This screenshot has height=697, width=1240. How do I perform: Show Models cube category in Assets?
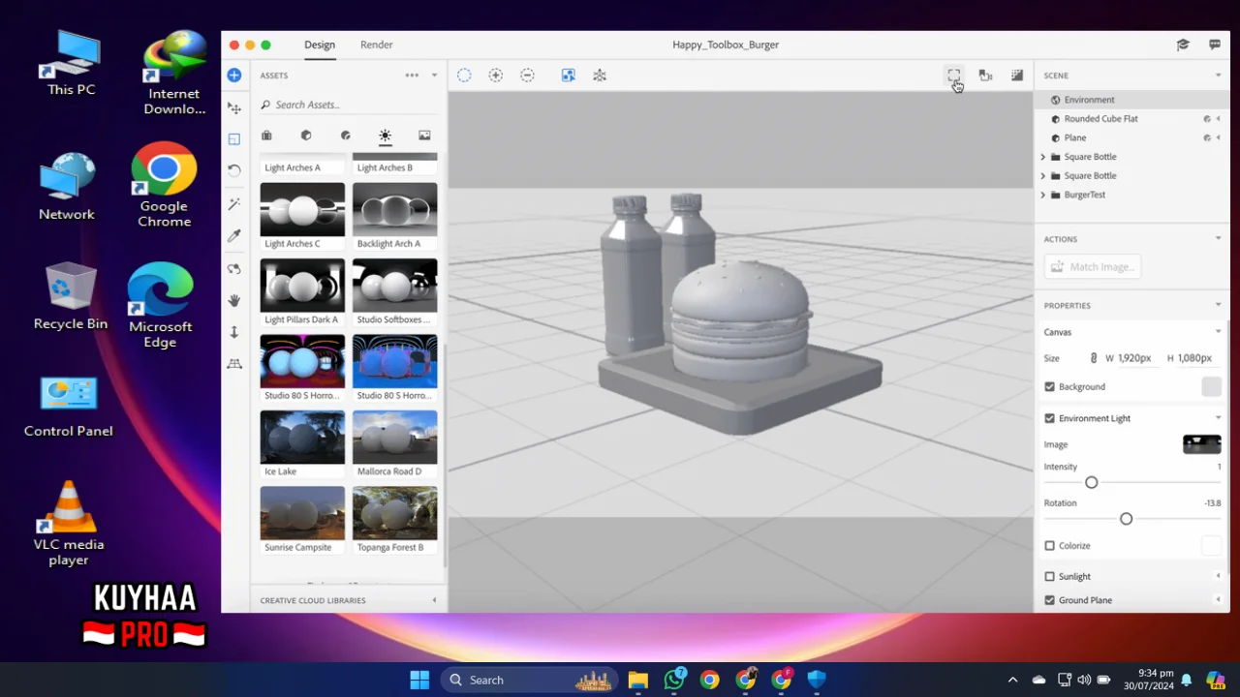tap(306, 136)
